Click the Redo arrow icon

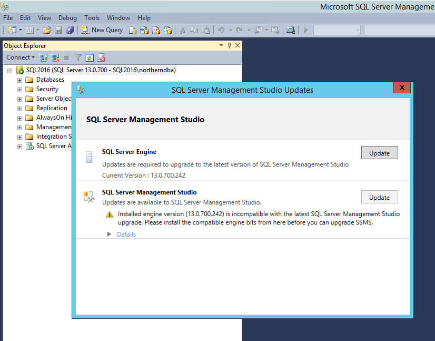coord(239,30)
